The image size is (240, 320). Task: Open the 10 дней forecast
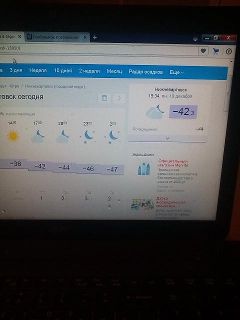click(63, 70)
